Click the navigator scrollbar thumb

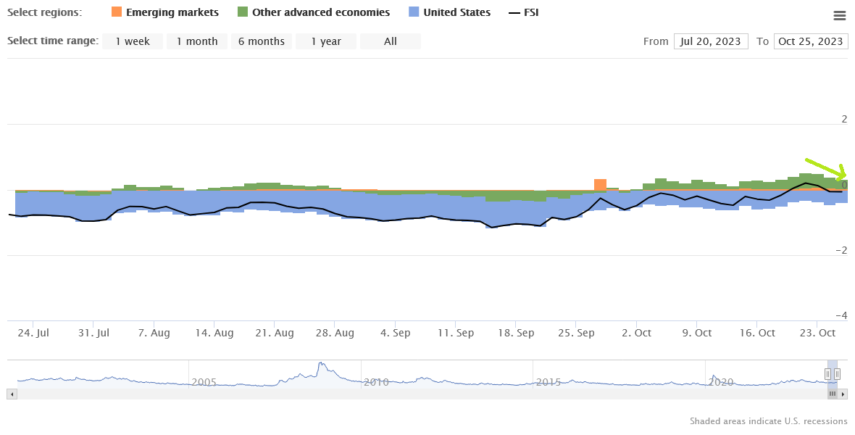point(833,394)
